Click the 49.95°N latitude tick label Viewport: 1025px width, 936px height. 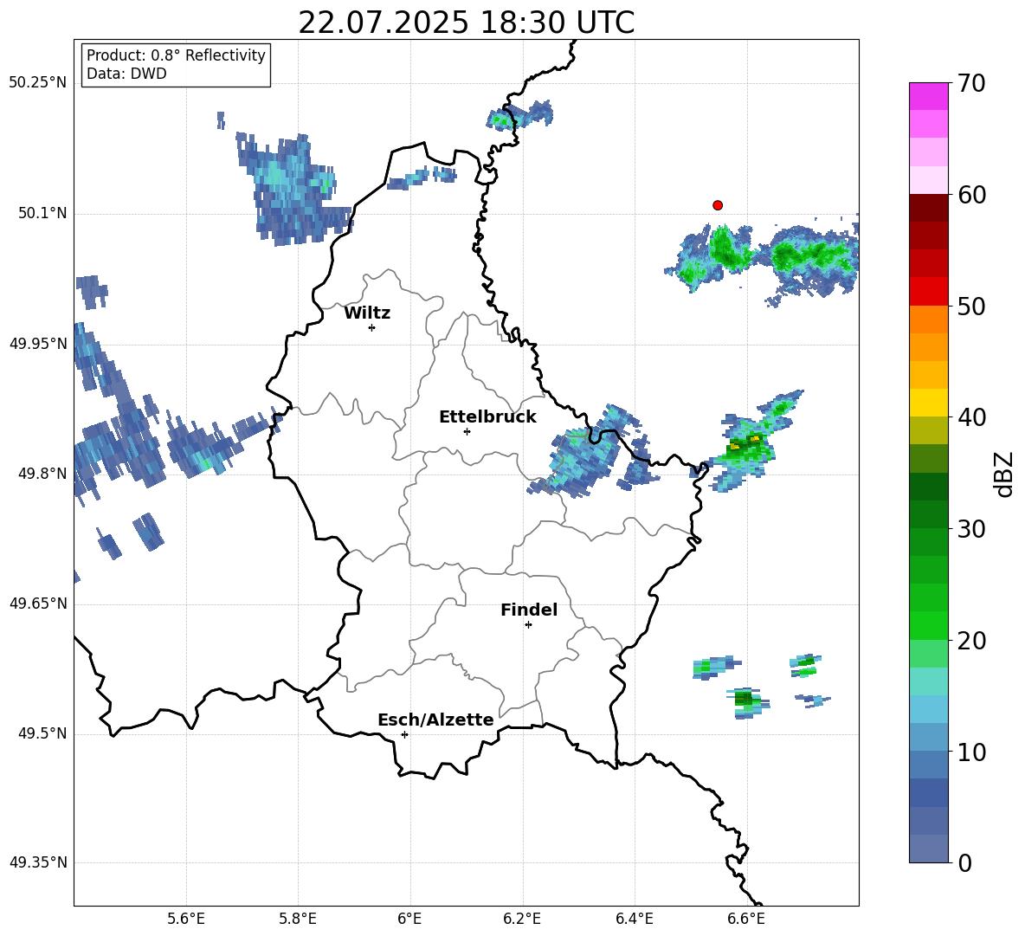[x=38, y=344]
